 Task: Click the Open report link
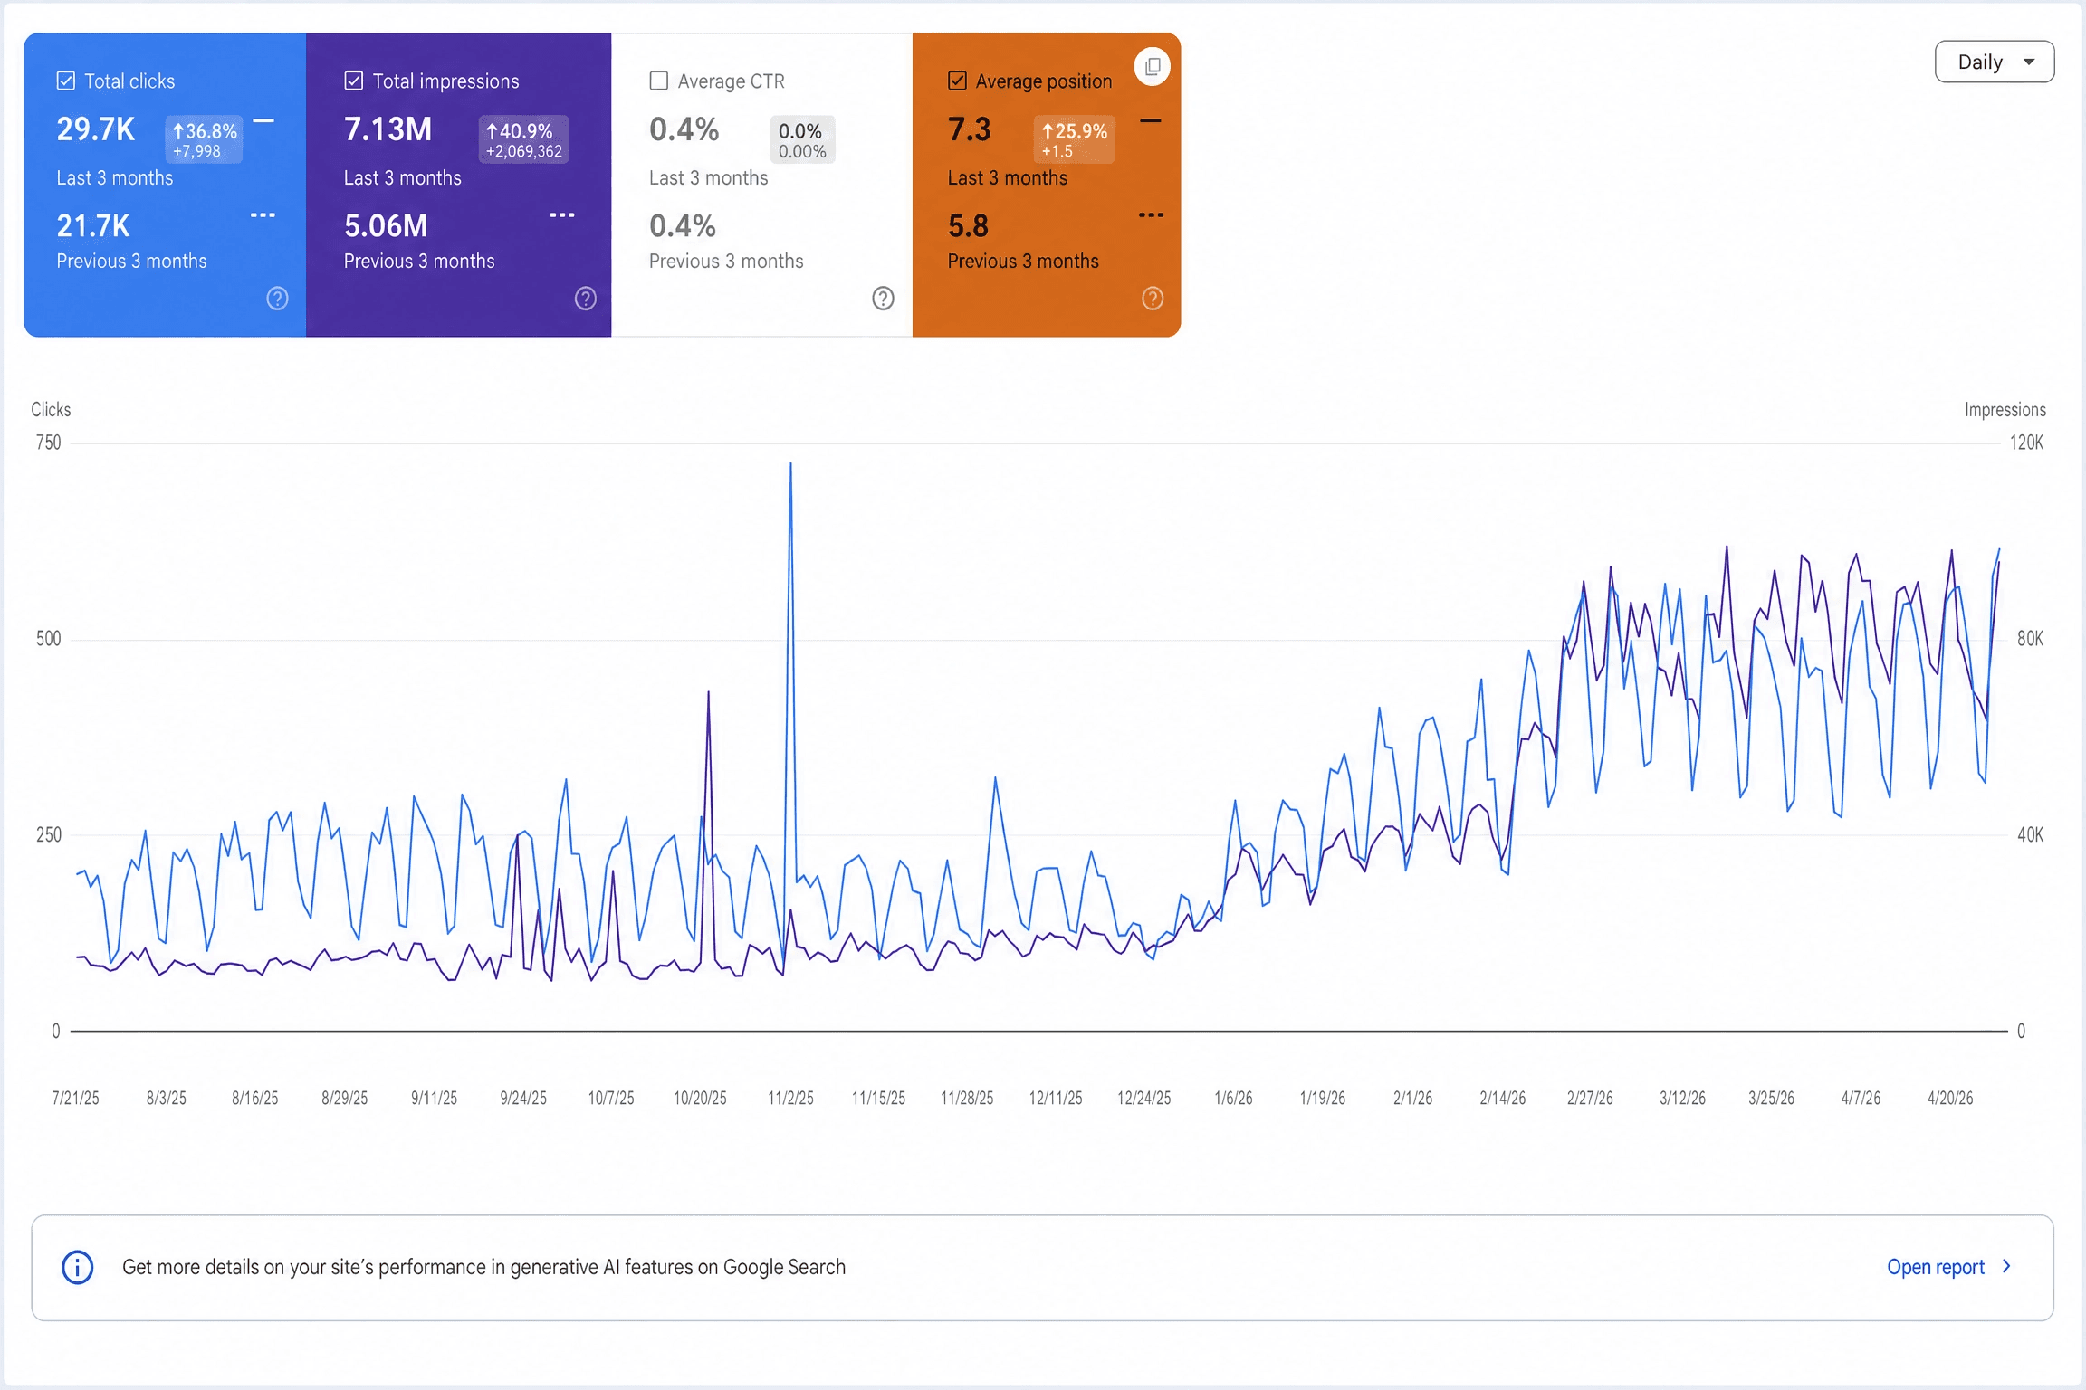tap(1936, 1267)
